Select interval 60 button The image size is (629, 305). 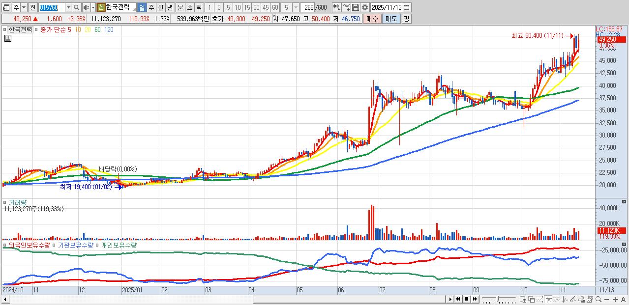click(274, 7)
